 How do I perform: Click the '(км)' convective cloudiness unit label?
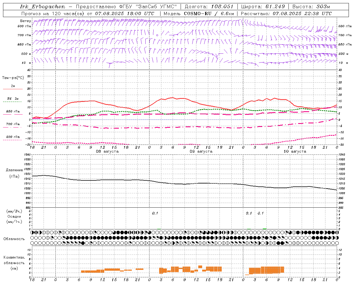[14, 268]
